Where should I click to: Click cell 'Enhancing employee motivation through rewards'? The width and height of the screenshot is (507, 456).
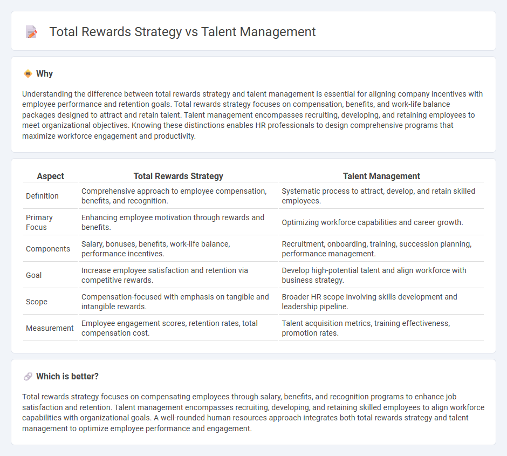[178, 222]
